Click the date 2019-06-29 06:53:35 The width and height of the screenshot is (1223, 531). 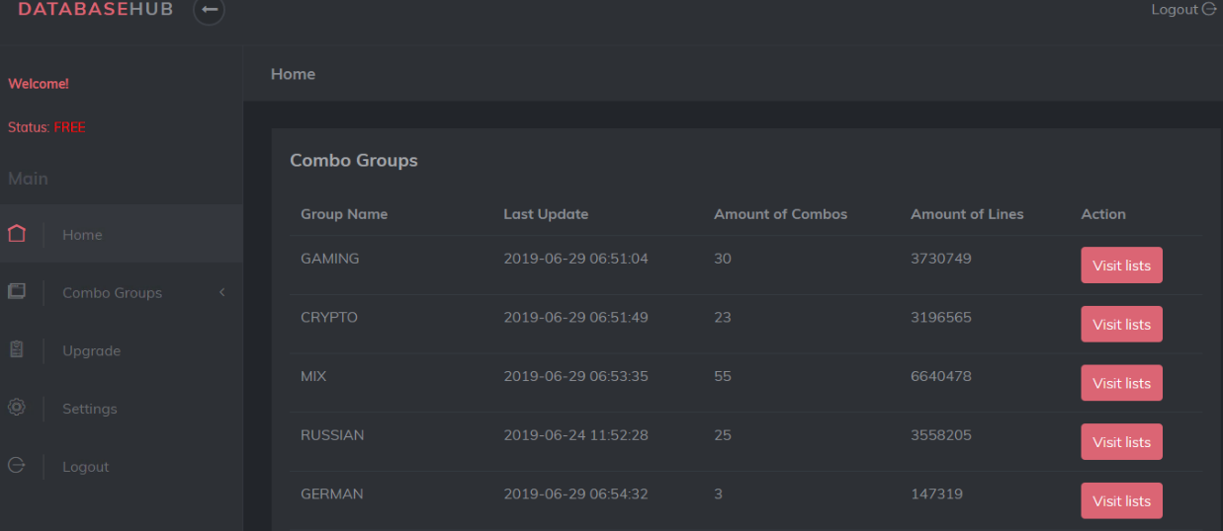click(x=575, y=376)
